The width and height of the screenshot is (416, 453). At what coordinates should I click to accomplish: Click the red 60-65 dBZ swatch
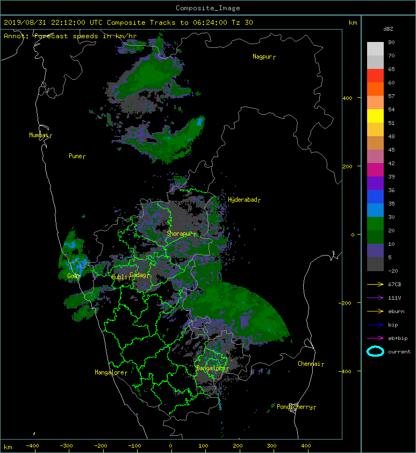point(375,76)
